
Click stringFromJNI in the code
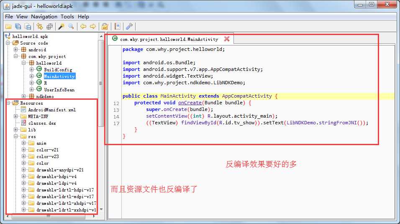[x=338, y=123]
